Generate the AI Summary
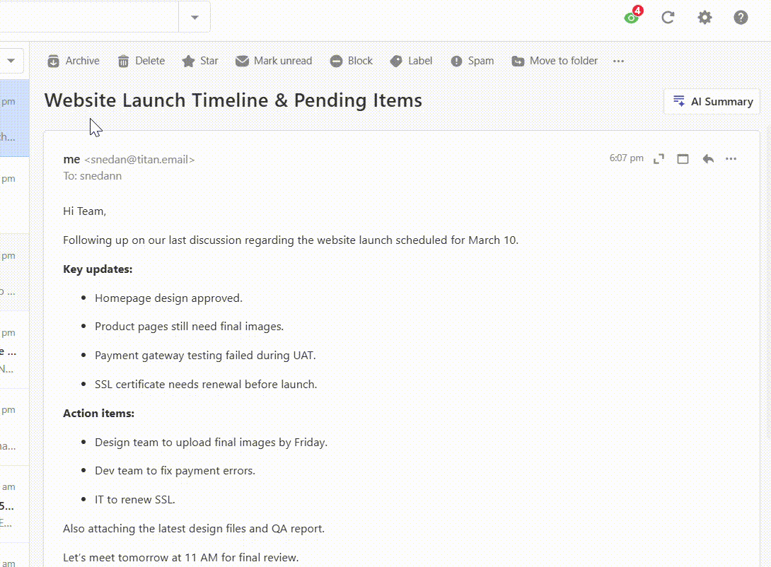The image size is (771, 567). (712, 102)
